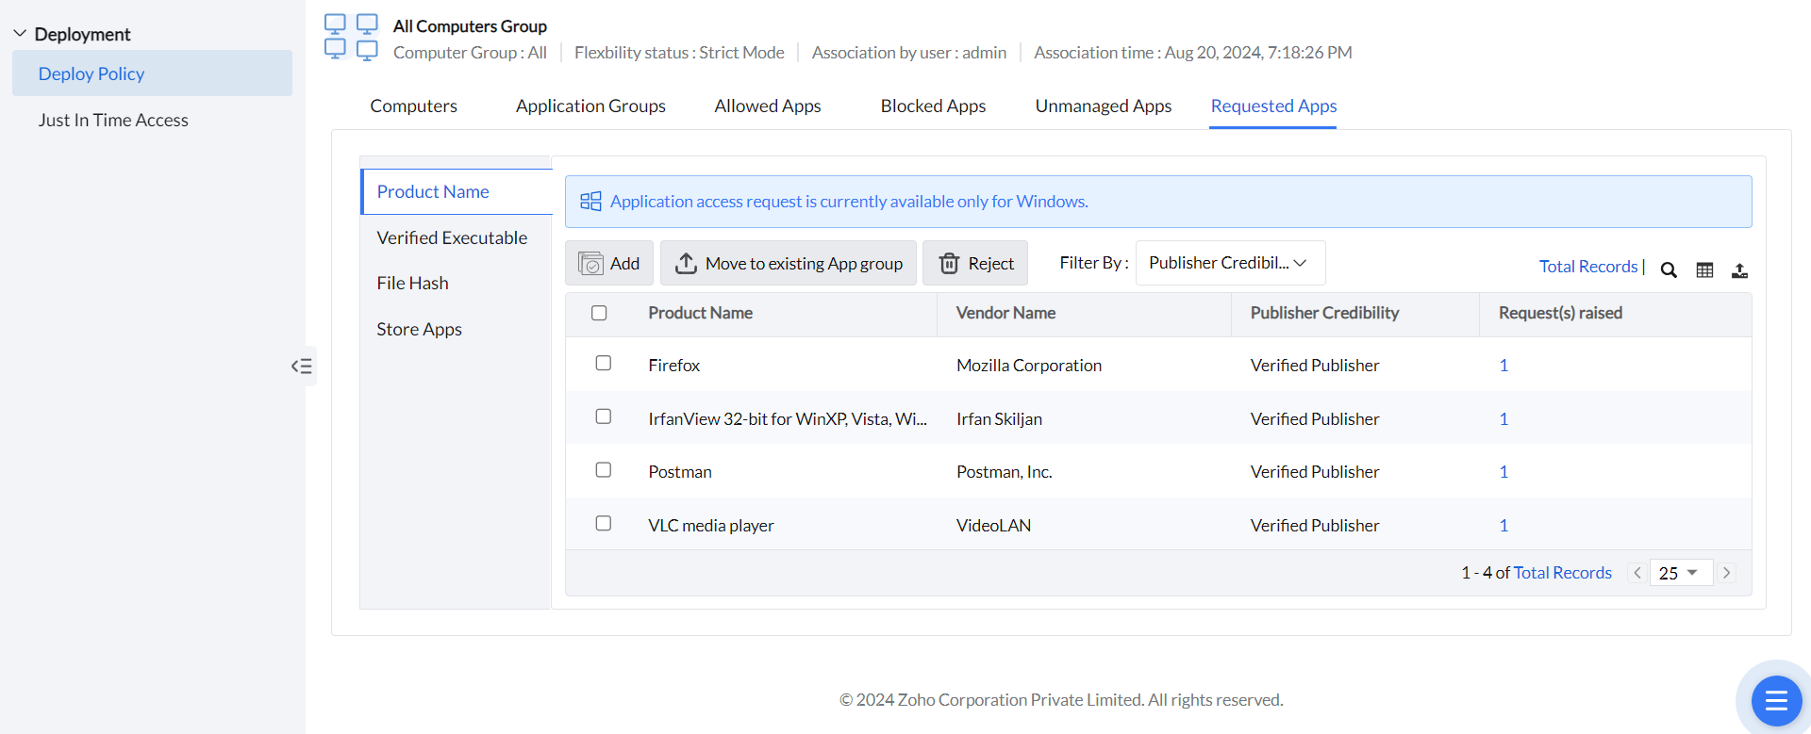Open the Verified Executable tab
The height and width of the screenshot is (734, 1811).
pyautogui.click(x=452, y=238)
